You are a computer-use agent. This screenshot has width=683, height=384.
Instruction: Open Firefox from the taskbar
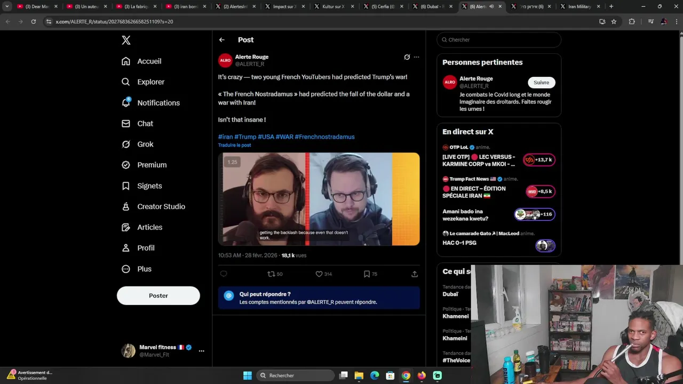click(422, 375)
